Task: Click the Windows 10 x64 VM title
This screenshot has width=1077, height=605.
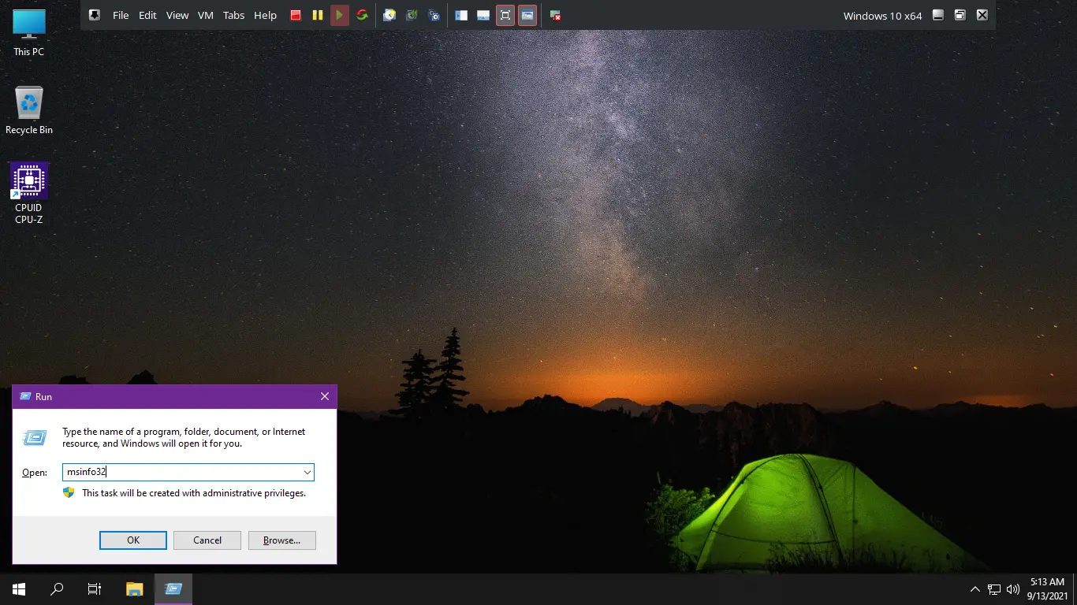Action: pos(882,16)
